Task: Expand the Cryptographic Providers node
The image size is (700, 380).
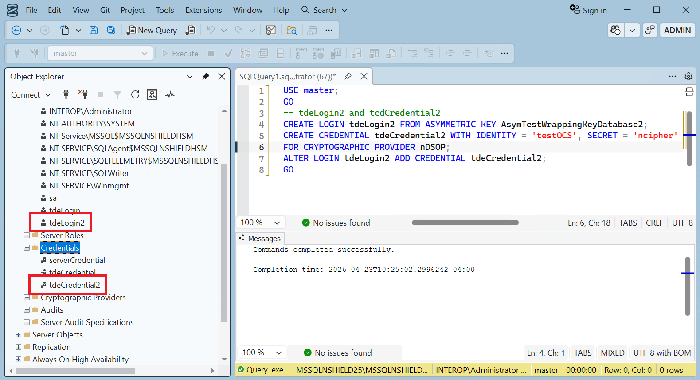Action: (x=27, y=298)
